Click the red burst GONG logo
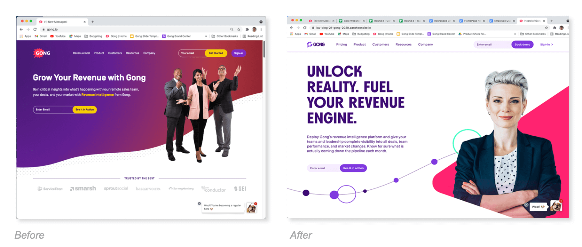 click(42, 53)
